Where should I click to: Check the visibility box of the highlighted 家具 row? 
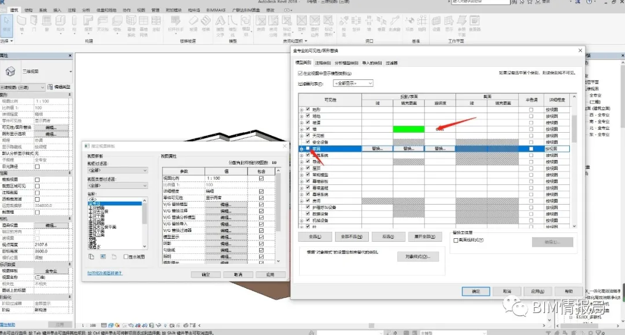pyautogui.click(x=308, y=148)
